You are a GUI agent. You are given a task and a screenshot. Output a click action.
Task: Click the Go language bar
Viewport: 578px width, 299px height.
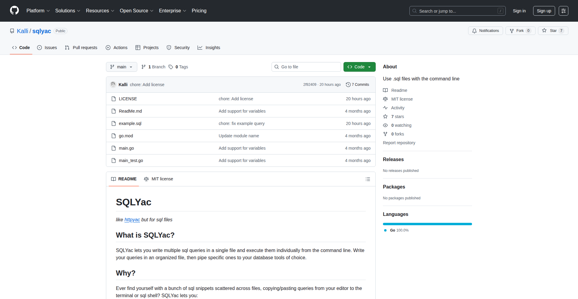pos(427,224)
